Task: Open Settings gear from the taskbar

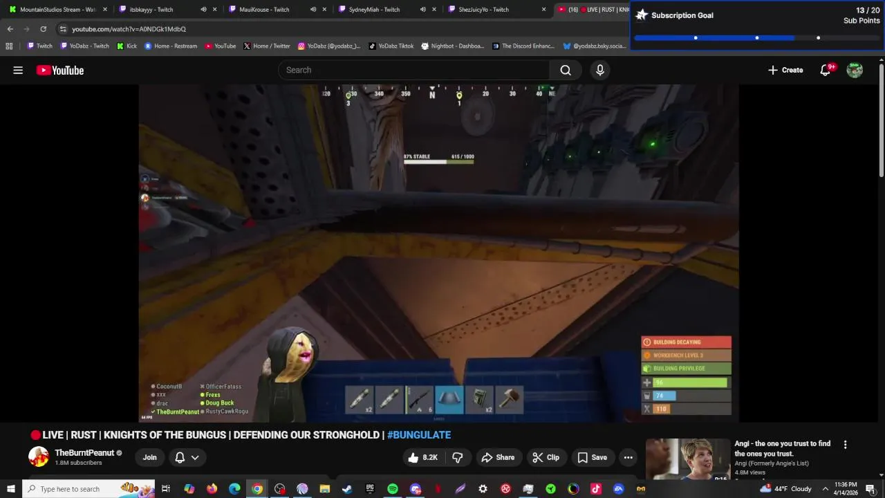Action: point(483,489)
